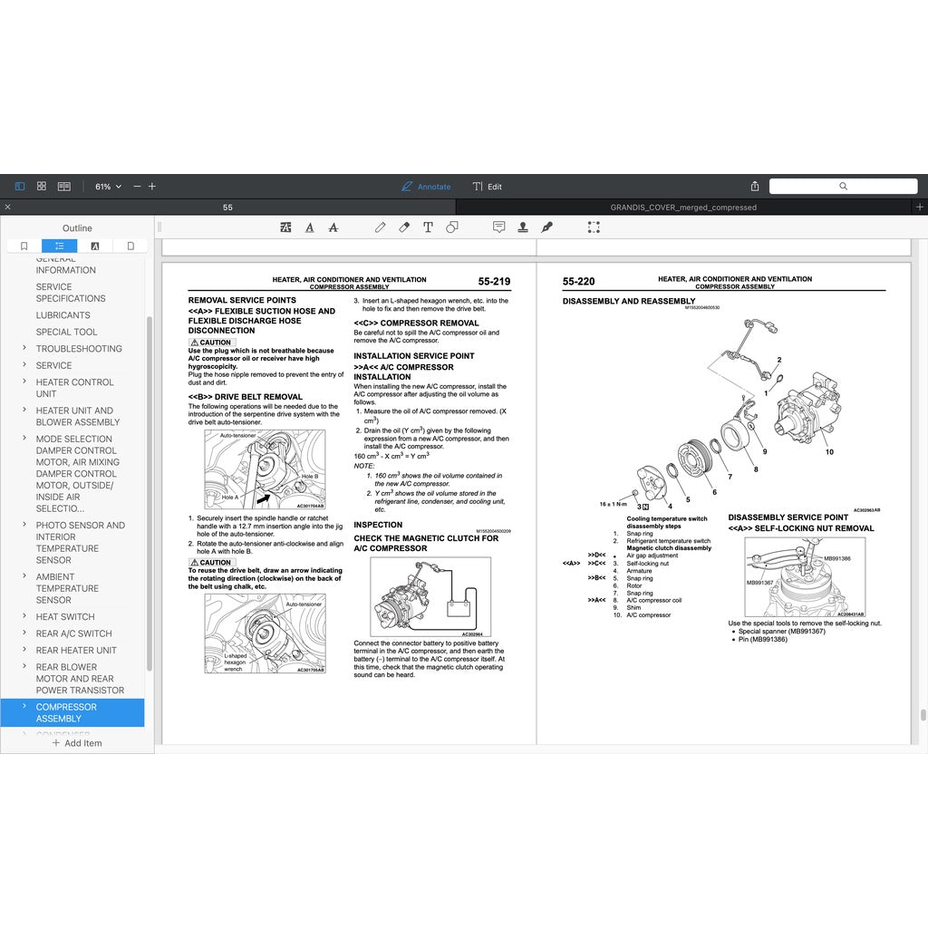Image resolution: width=928 pixels, height=928 pixels.
Task: Open the 61% zoom level dropdown
Action: point(108,187)
